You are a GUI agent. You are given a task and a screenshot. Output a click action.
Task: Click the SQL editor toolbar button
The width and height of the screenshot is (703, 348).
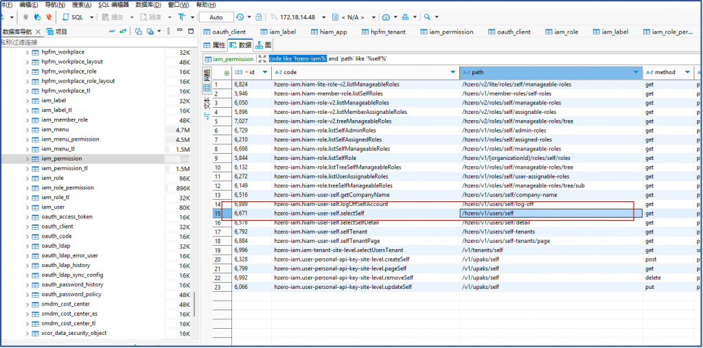[x=76, y=16]
